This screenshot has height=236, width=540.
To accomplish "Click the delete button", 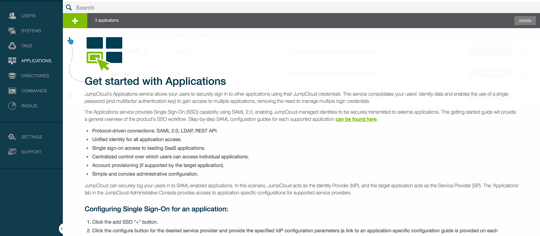I will [x=525, y=21].
